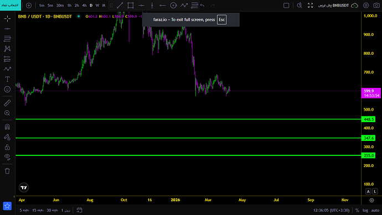Select the Text annotation tool
The image size is (382, 215).
click(7, 79)
